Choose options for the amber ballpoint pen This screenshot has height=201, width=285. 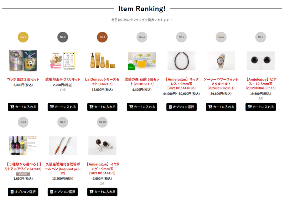63,192
